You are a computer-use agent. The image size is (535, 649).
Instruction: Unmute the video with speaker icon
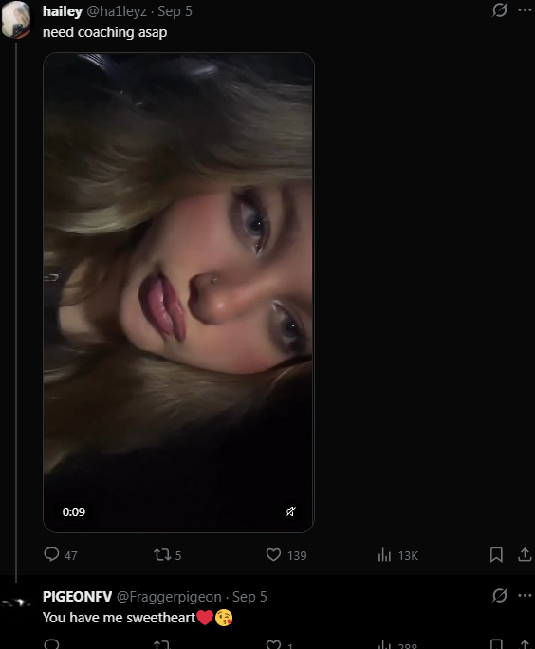[291, 511]
